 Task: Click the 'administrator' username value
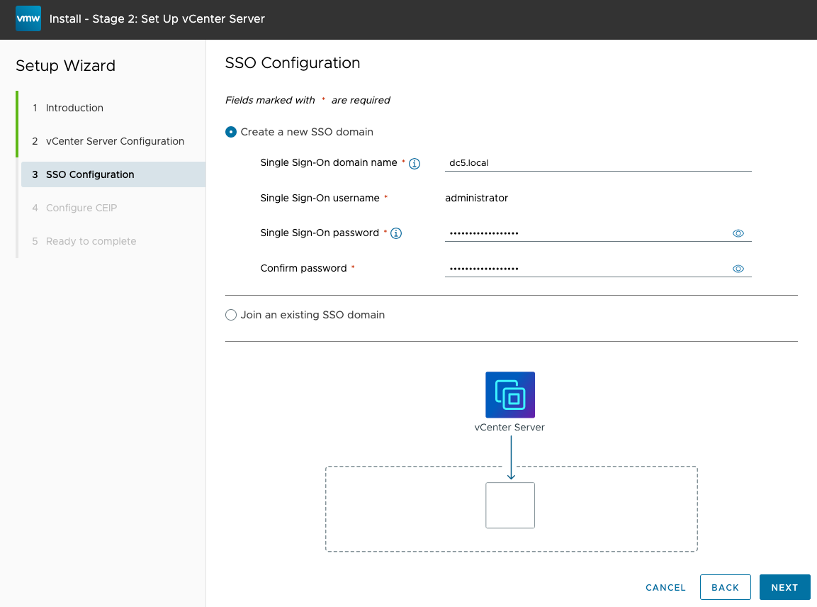tap(477, 198)
